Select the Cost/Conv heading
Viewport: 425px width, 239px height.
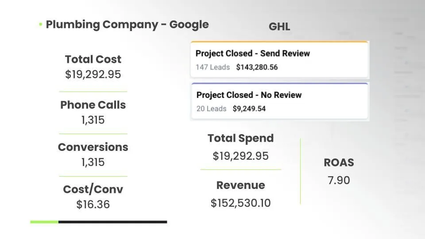click(x=93, y=189)
